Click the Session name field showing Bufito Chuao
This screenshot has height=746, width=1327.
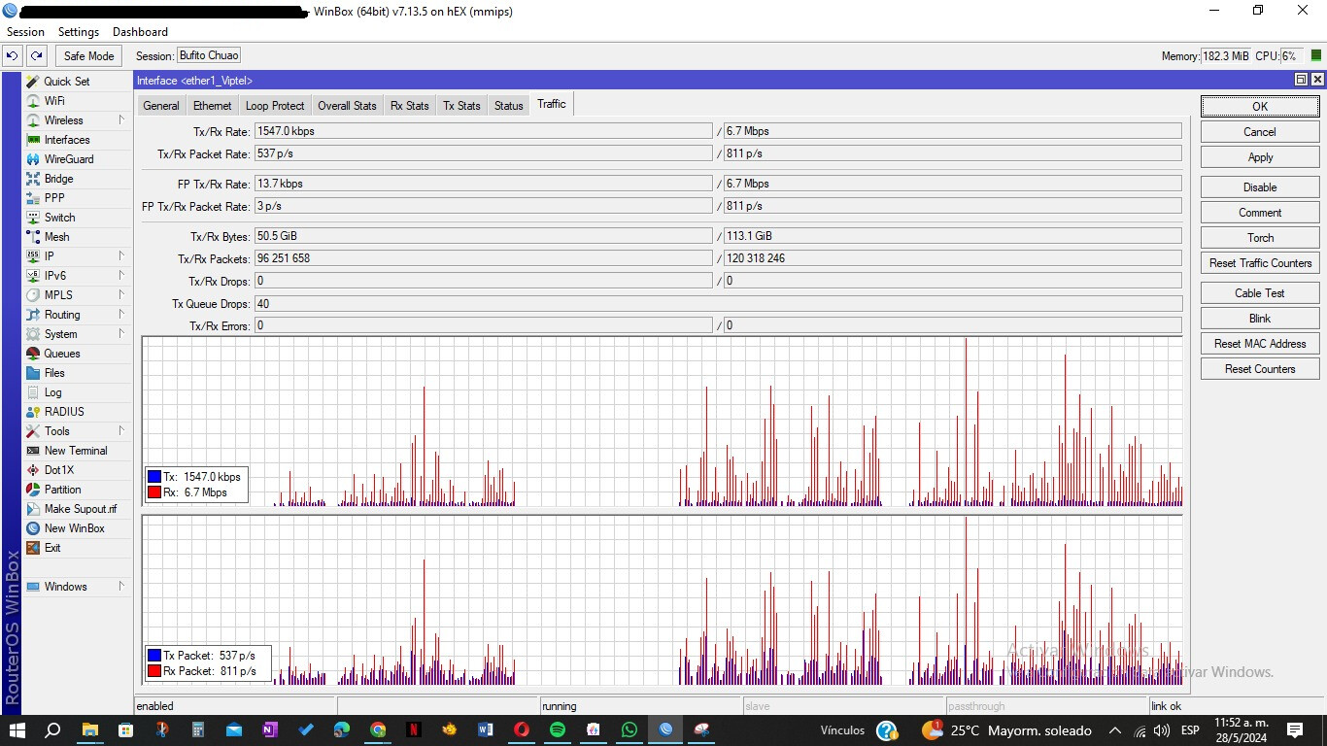[x=208, y=55]
